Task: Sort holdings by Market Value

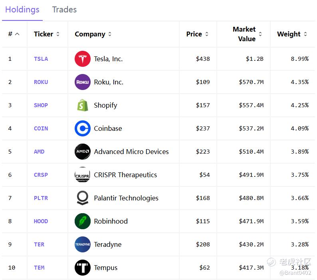Action: point(260,34)
